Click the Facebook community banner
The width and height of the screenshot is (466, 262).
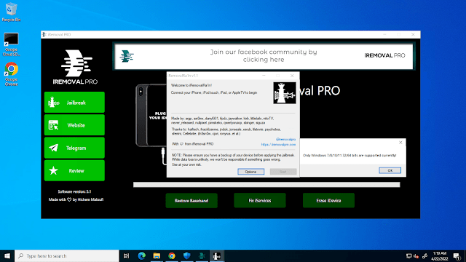tap(264, 56)
